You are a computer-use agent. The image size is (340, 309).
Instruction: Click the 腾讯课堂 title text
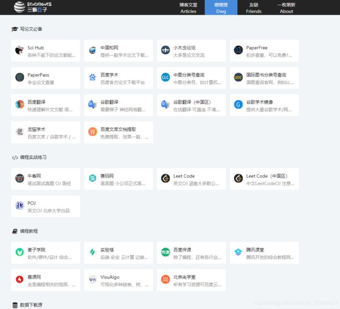[x=255, y=250]
